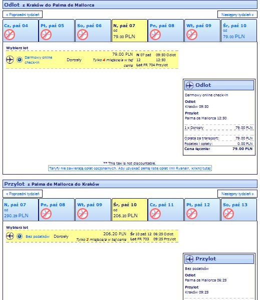260x300 pixels.
Task: Open departure tab Cz, paź 04
Action: tap(21, 31)
